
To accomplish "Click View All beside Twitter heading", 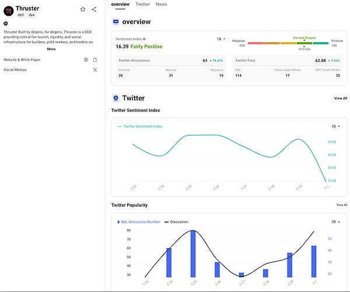I will [341, 98].
